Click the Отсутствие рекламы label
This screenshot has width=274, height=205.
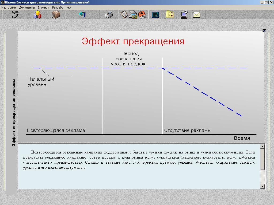point(188,130)
